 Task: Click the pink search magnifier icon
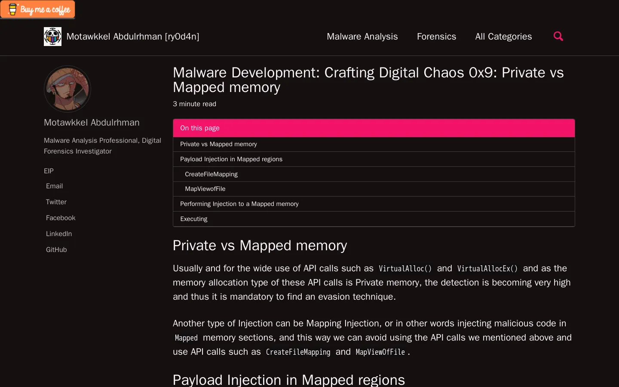click(x=558, y=37)
